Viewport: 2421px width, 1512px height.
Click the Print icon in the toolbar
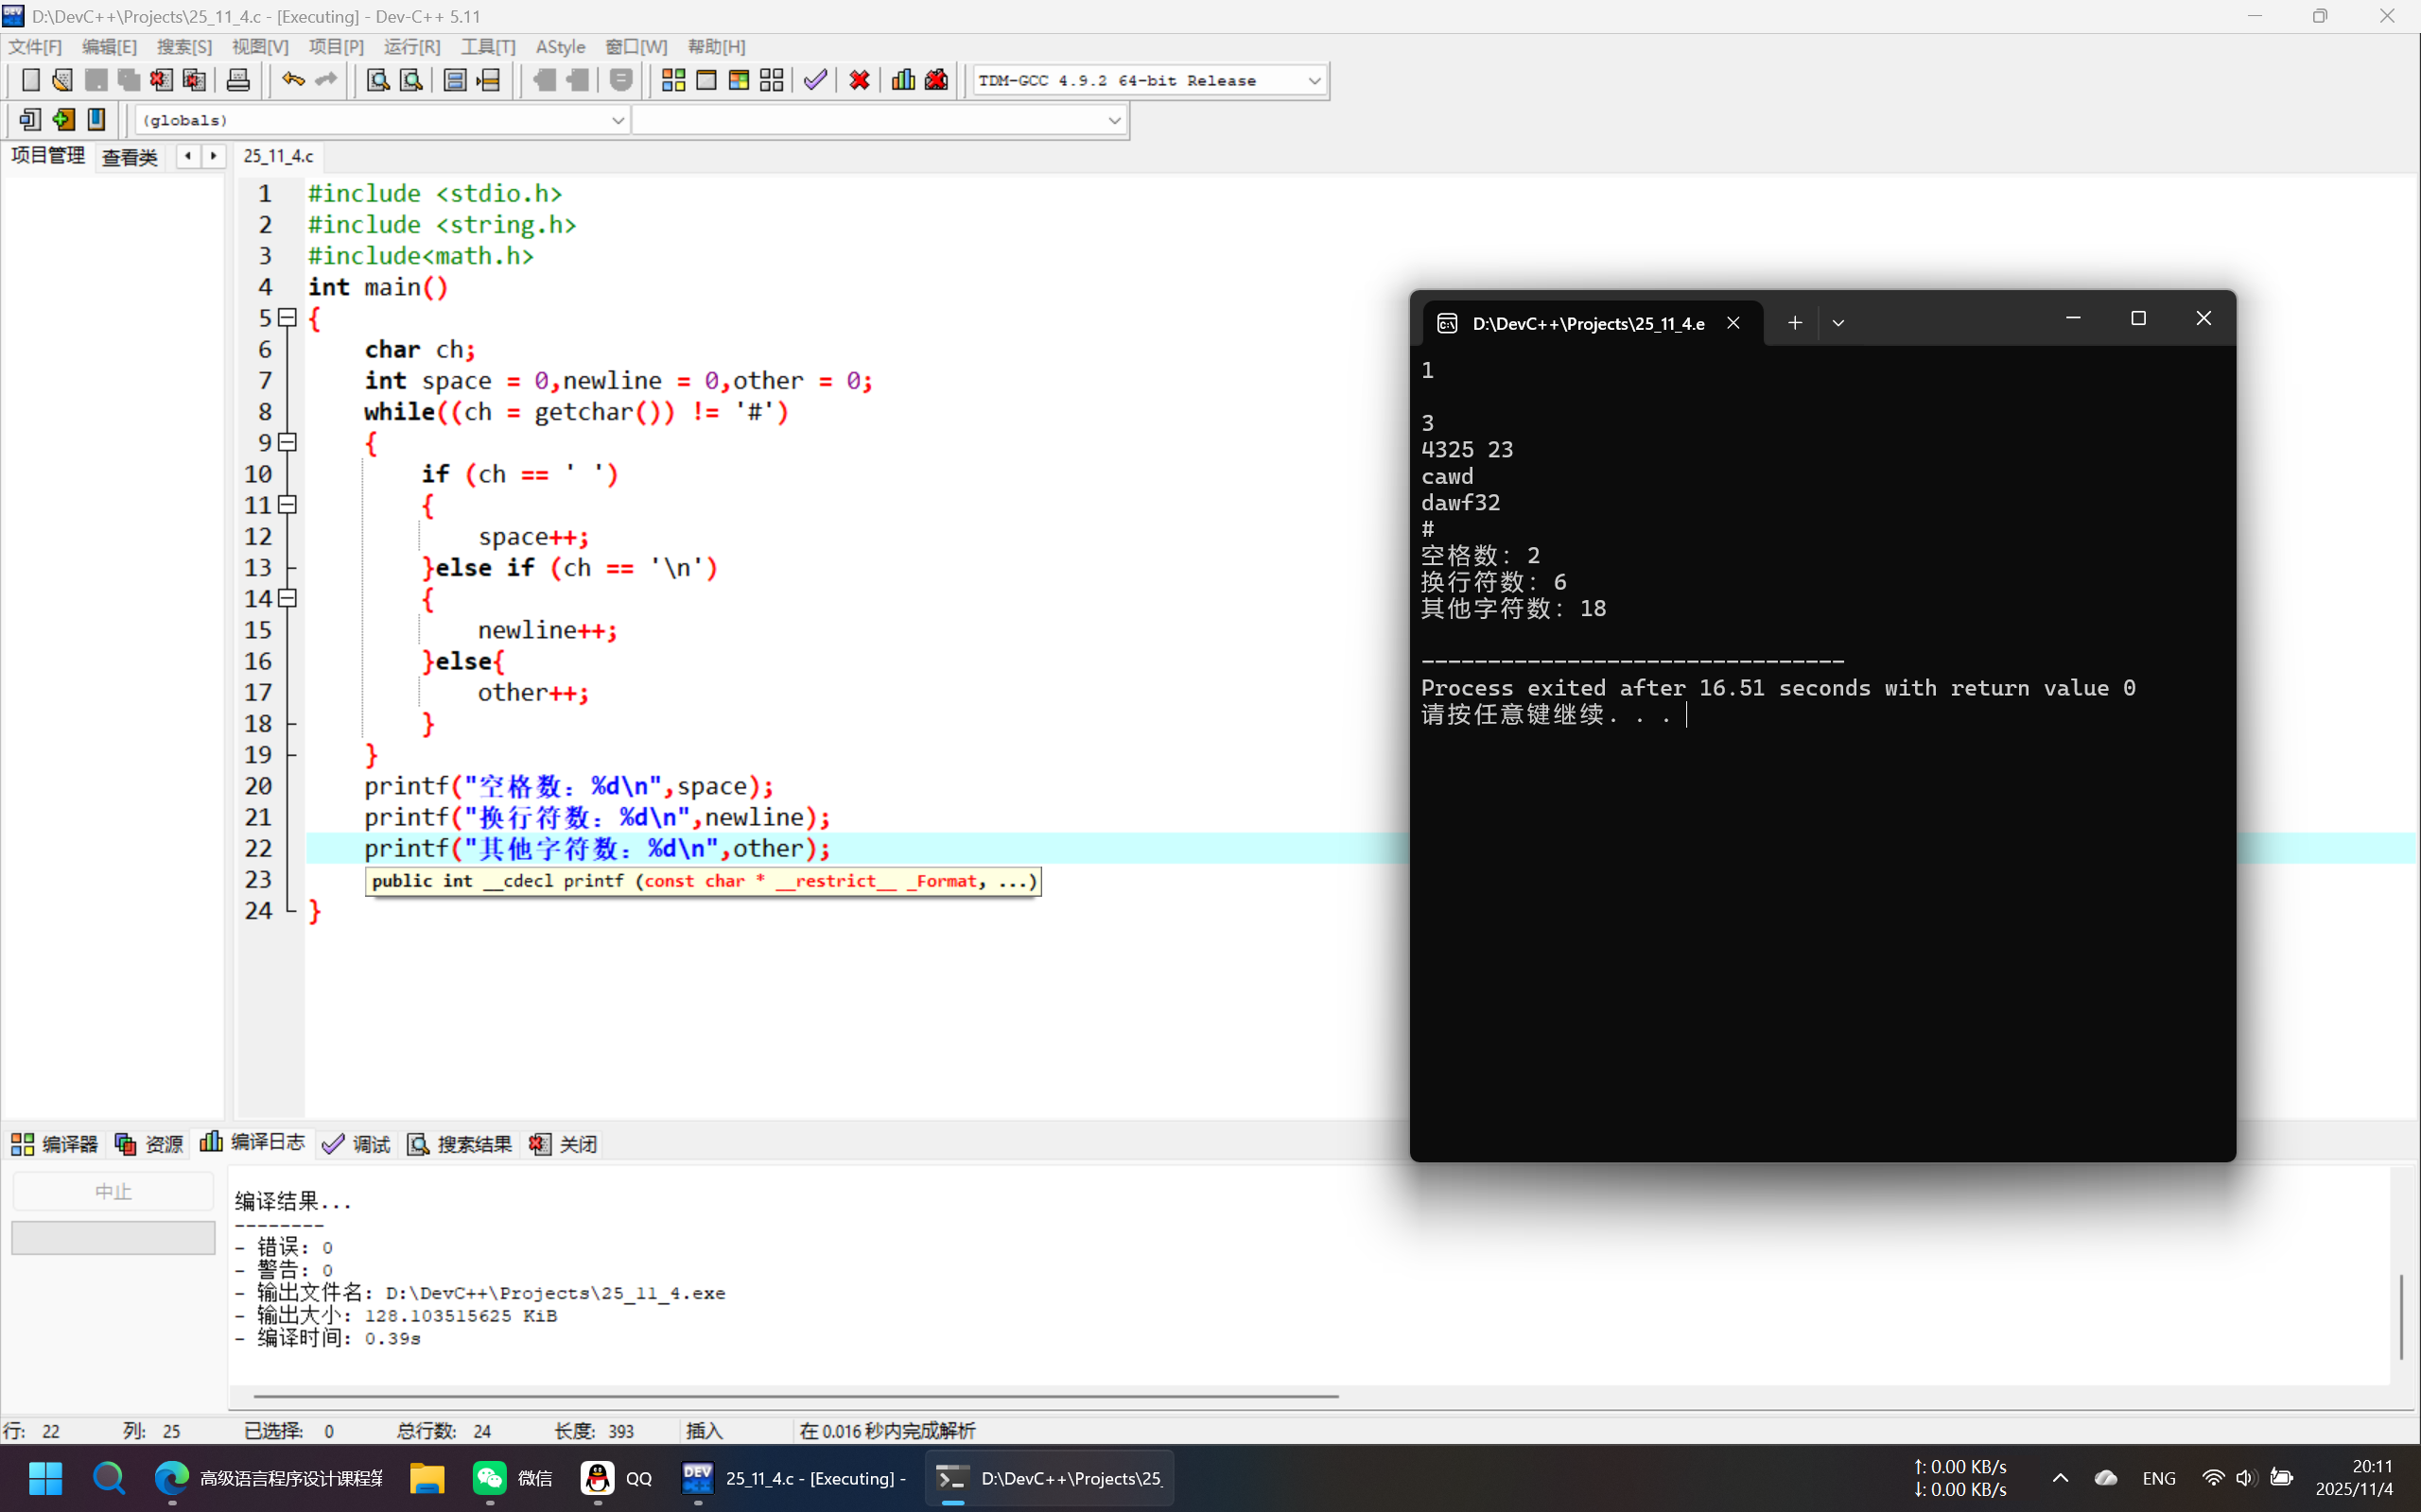[238, 80]
